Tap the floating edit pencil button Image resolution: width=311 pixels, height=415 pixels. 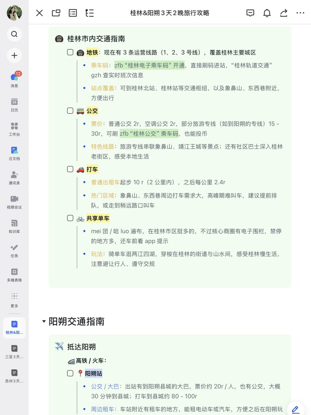[295, 409]
